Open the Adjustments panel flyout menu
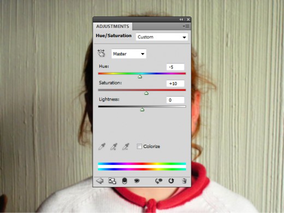This screenshot has width=284, height=213. (186, 26)
